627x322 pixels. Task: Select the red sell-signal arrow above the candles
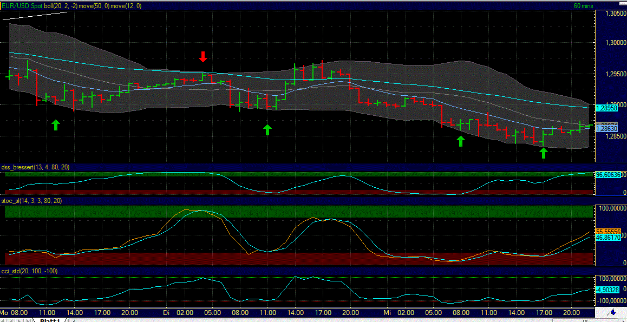pyautogui.click(x=203, y=57)
